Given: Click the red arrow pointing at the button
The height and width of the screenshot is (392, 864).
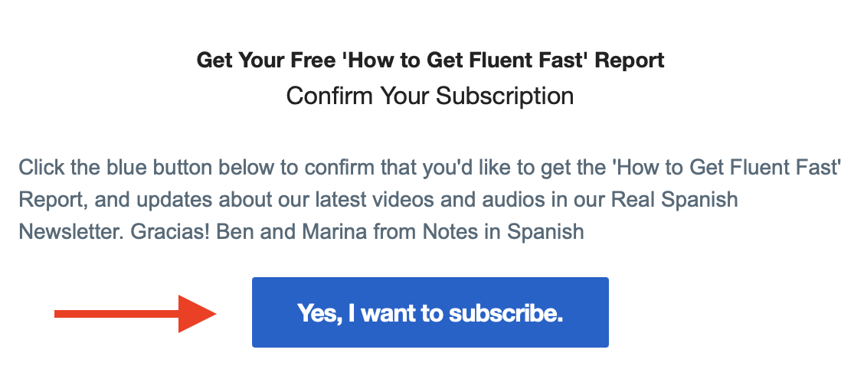Looking at the screenshot, I should pos(135,314).
